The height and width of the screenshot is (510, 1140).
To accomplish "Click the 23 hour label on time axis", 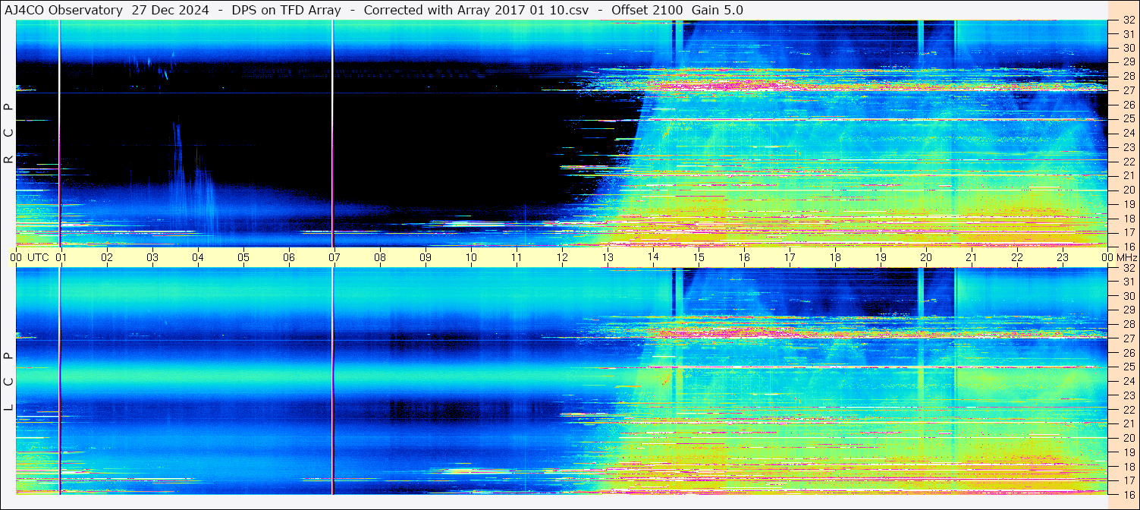I will click(x=1063, y=257).
